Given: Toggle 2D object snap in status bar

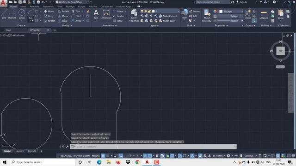Looking at the screenshot, I should tap(150, 156).
